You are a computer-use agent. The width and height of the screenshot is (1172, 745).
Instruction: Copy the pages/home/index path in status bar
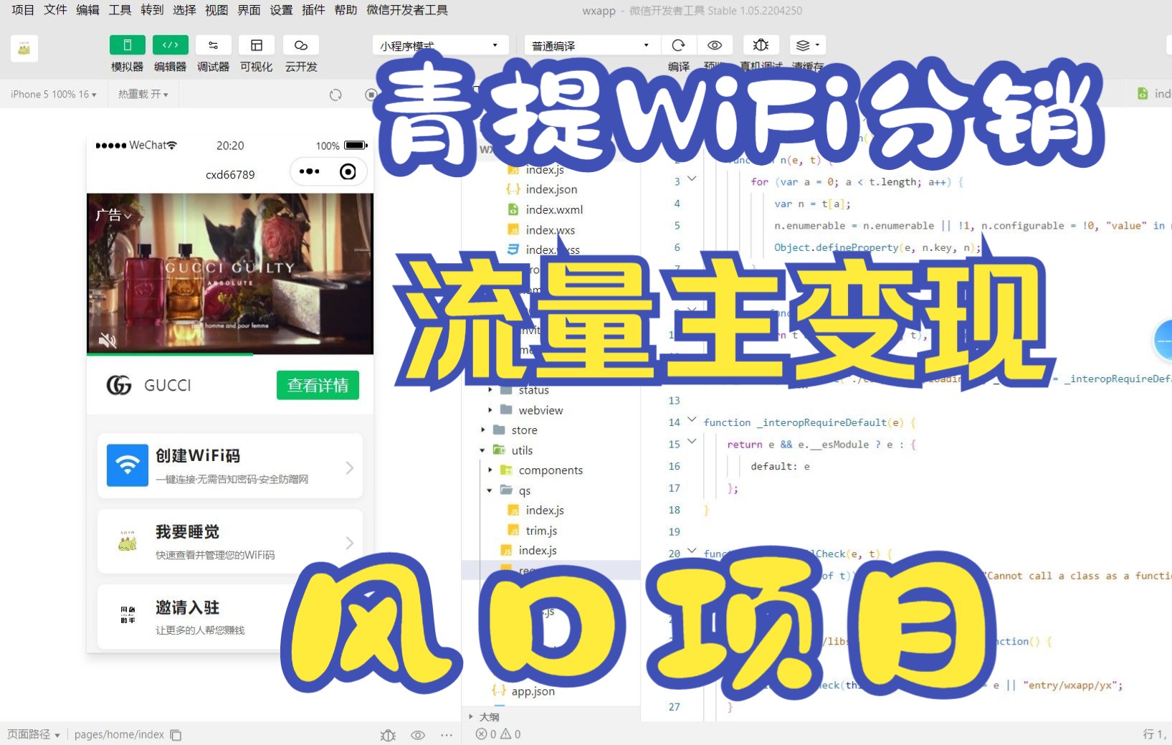pyautogui.click(x=175, y=734)
